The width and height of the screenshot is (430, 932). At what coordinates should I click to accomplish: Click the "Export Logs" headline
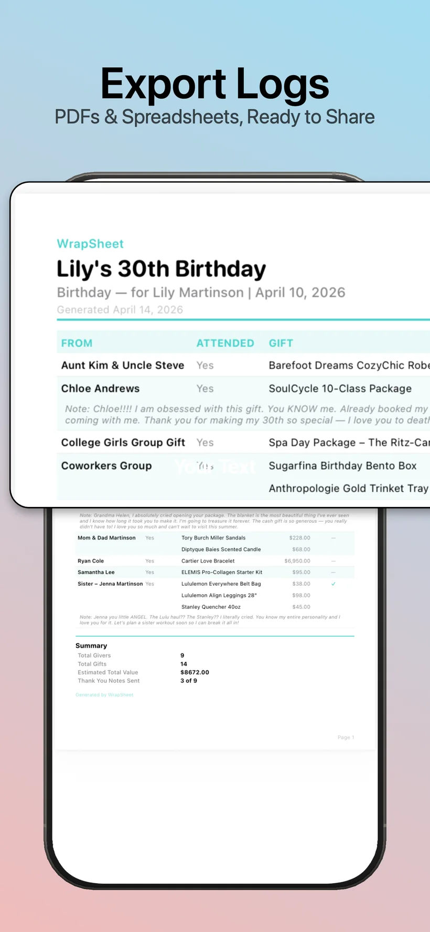click(x=215, y=84)
